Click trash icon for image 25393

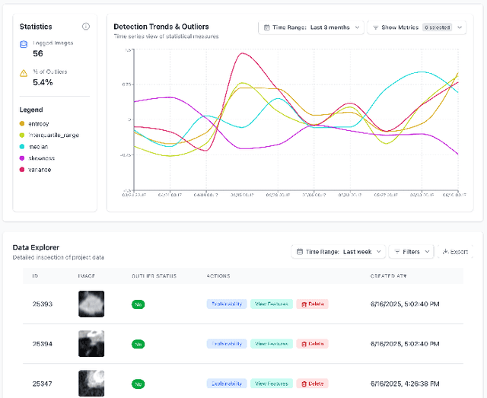click(303, 304)
